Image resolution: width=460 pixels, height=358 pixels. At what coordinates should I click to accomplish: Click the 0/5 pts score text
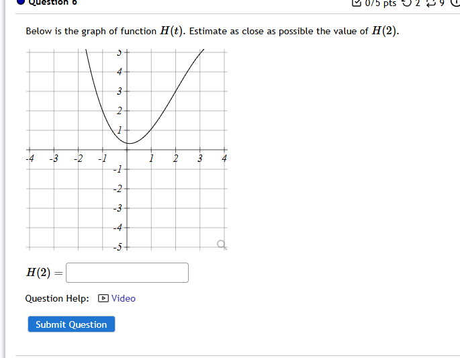(x=381, y=3)
